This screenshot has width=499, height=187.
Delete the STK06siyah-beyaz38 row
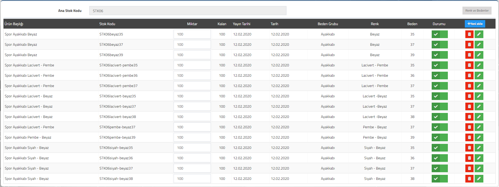[x=469, y=179]
